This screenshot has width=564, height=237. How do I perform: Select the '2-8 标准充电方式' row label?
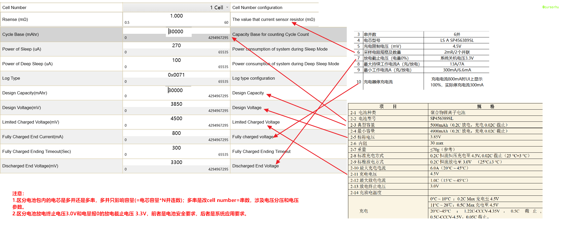tap(367, 156)
